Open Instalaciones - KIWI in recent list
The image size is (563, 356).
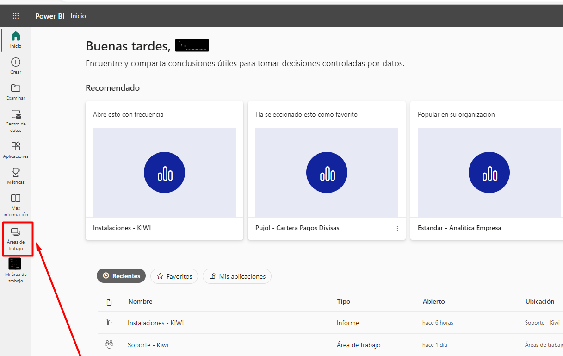click(x=155, y=323)
